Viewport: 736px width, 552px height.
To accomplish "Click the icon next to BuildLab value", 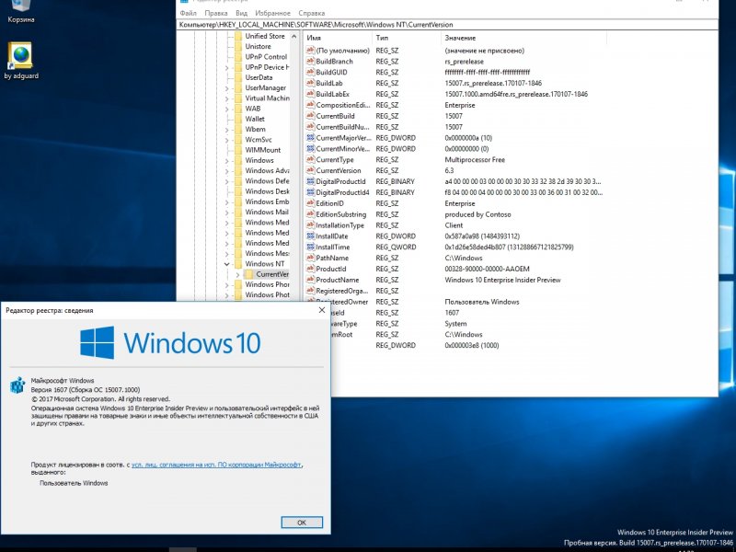I will 310,83.
